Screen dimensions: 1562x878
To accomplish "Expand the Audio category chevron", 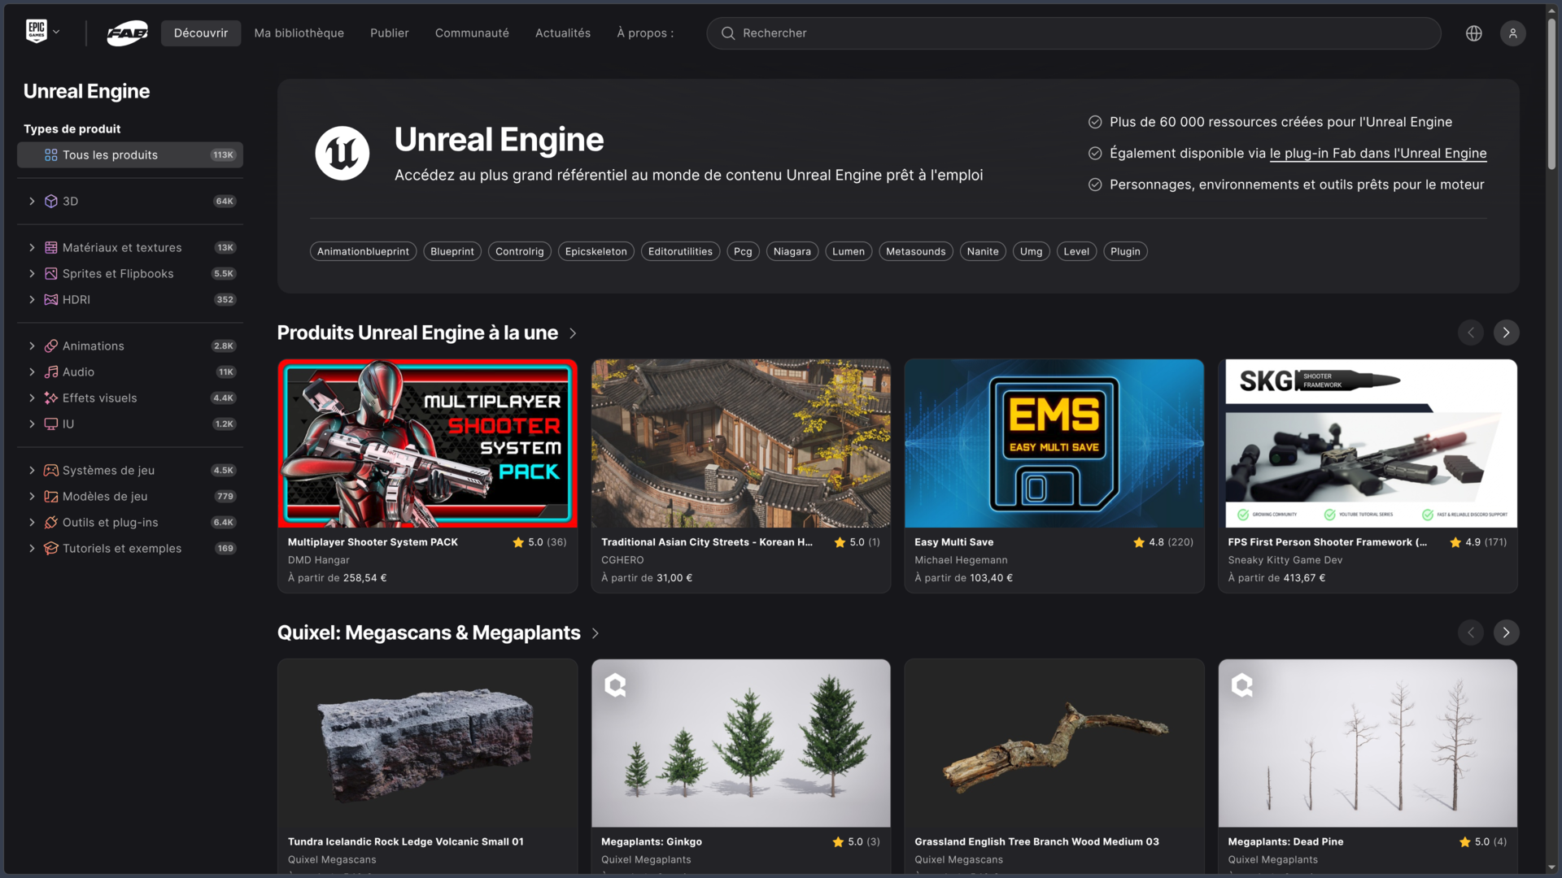I will pos(32,372).
